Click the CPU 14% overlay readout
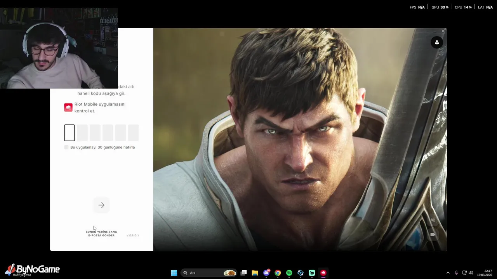The image size is (497, 279). tap(463, 7)
